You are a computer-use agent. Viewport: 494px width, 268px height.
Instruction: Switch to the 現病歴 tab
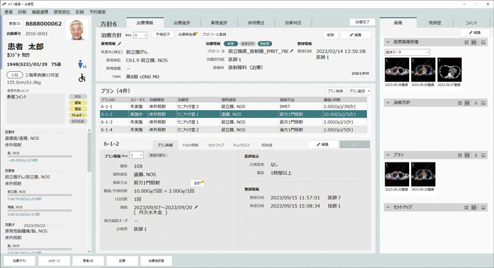[435, 23]
